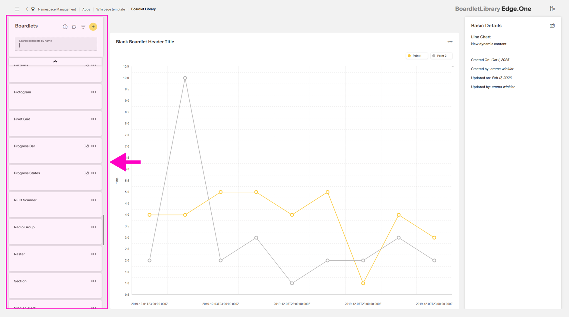
Task: Toggle Point 1 series in chart legend
Action: point(416,56)
